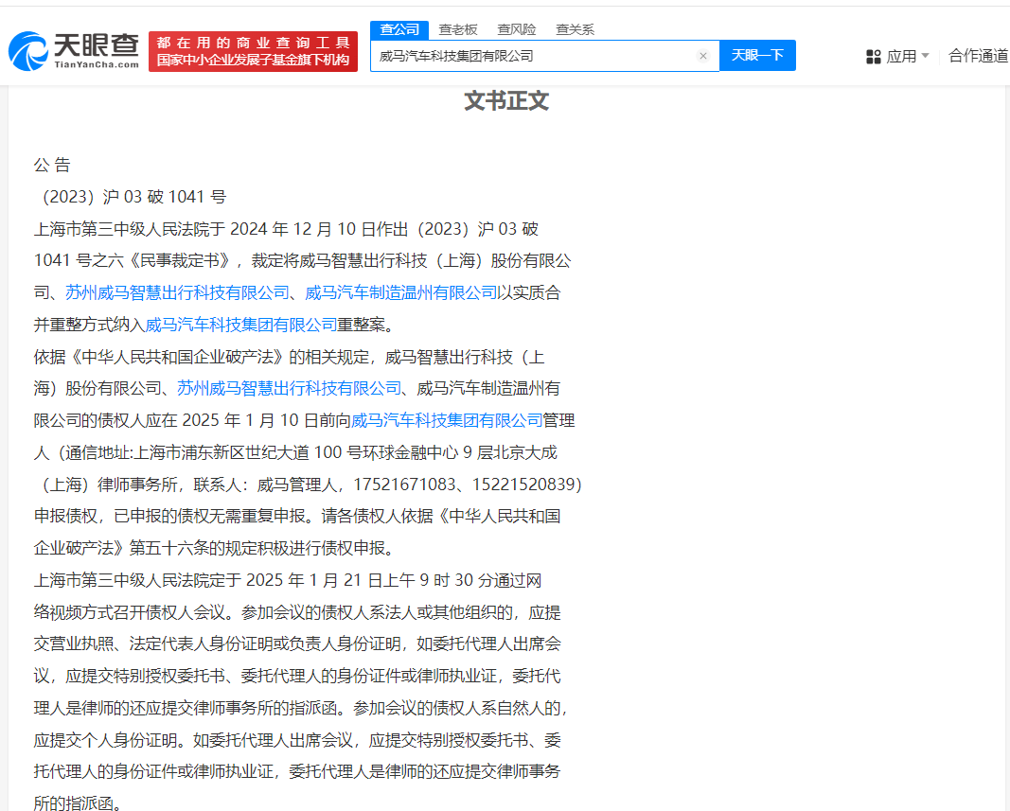Click the address line 世纪大道 100 号环球金融中心

(x=295, y=452)
